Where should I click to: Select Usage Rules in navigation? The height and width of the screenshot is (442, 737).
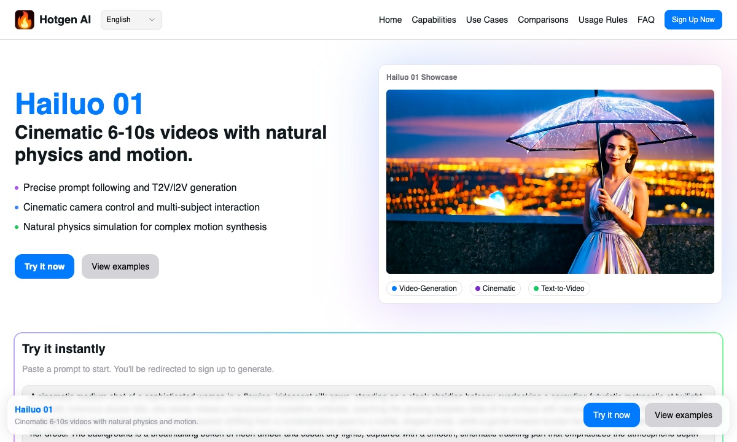(602, 20)
